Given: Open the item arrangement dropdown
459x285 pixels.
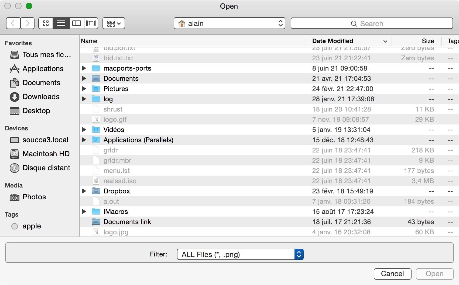Looking at the screenshot, I should coord(114,23).
